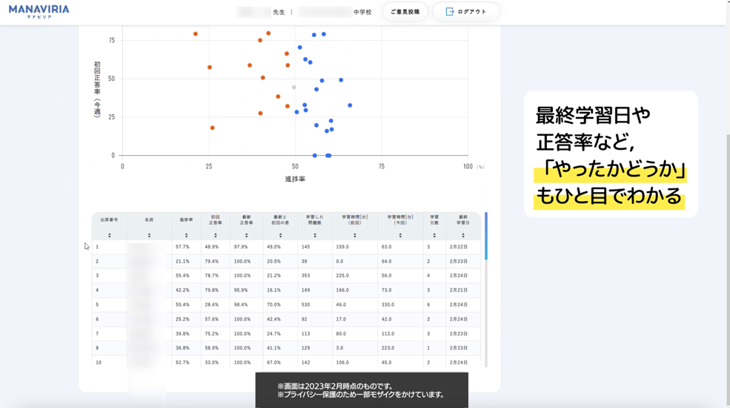This screenshot has width=730, height=408.
Task: Sort by 最新と初回の差 arrows
Action: pos(280,235)
